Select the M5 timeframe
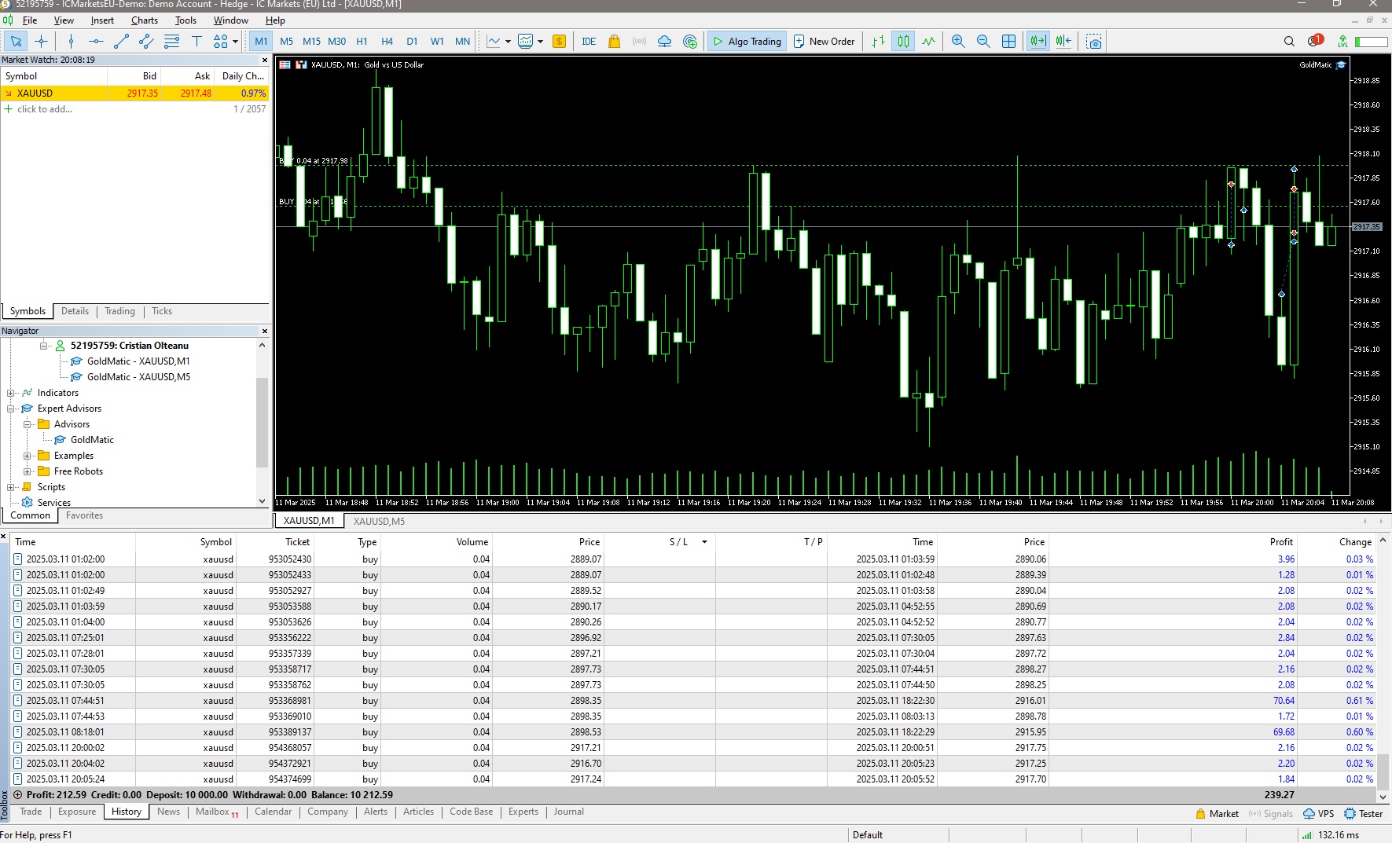This screenshot has width=1392, height=843. tap(286, 42)
